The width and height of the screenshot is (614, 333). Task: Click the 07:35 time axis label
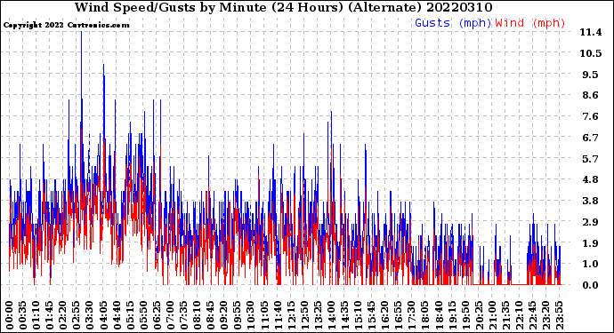click(x=183, y=315)
